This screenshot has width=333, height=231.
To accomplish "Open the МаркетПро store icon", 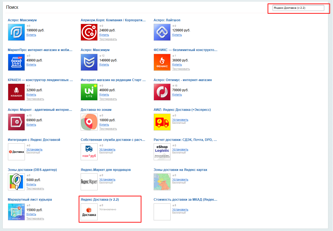I will [x=16, y=62].
